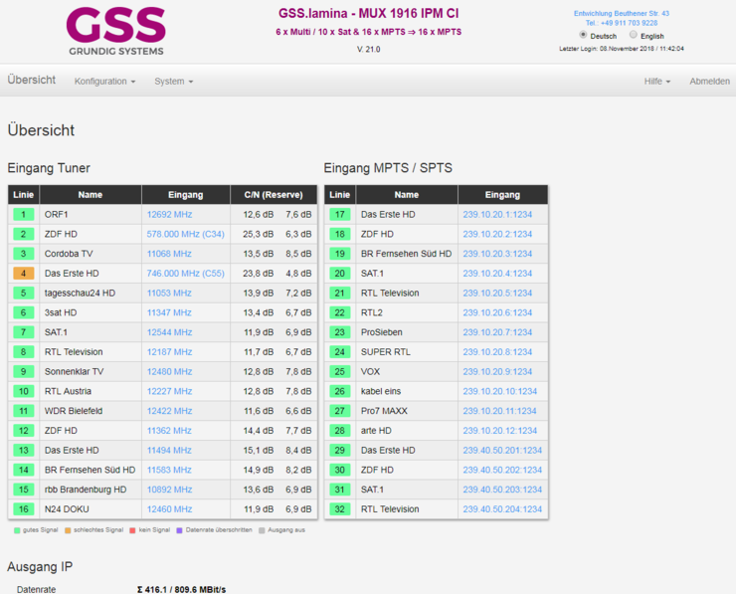Open the 239.10.20.1:1234 link for Das Erste HD
This screenshot has width=736, height=594.
click(497, 215)
